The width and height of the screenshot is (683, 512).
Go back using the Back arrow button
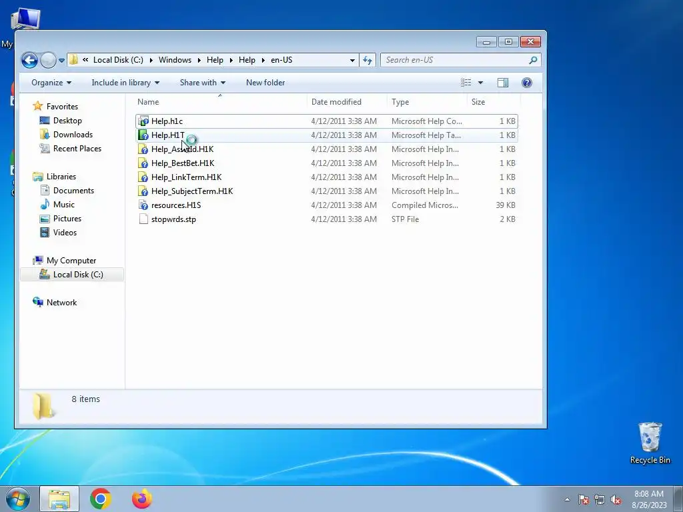(29, 60)
